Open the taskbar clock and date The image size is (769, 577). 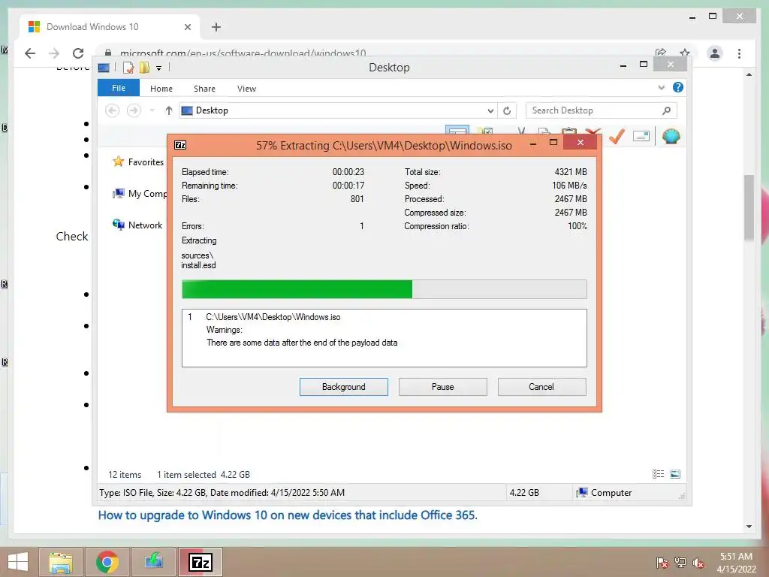click(x=736, y=562)
